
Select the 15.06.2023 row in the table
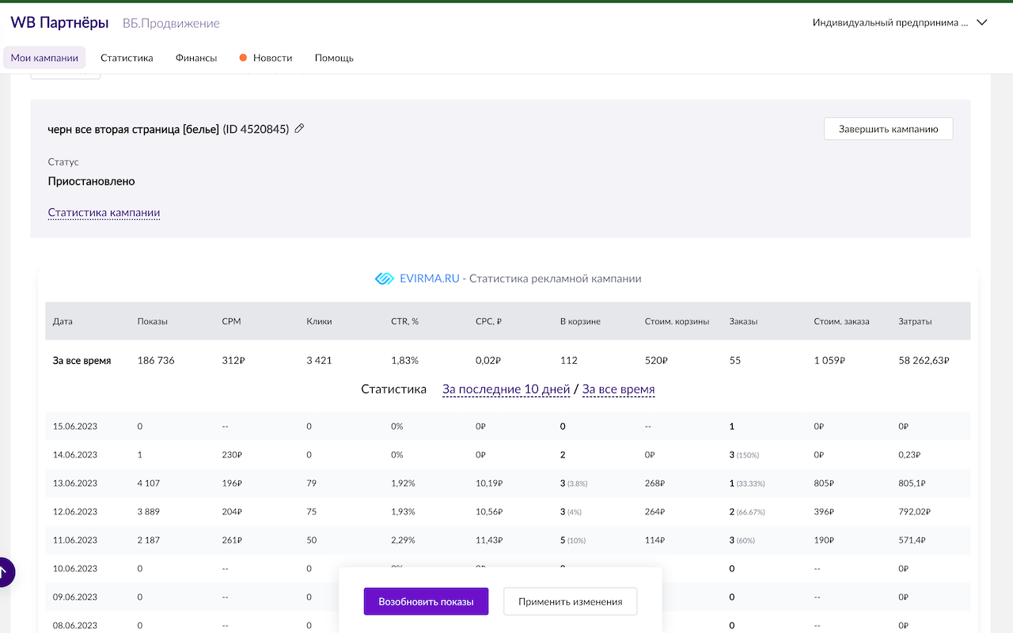74,426
